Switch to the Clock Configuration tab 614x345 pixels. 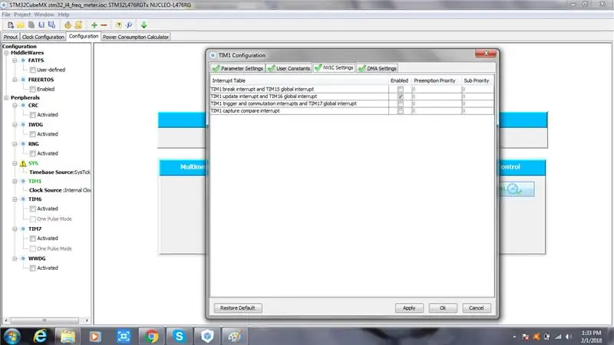(43, 37)
